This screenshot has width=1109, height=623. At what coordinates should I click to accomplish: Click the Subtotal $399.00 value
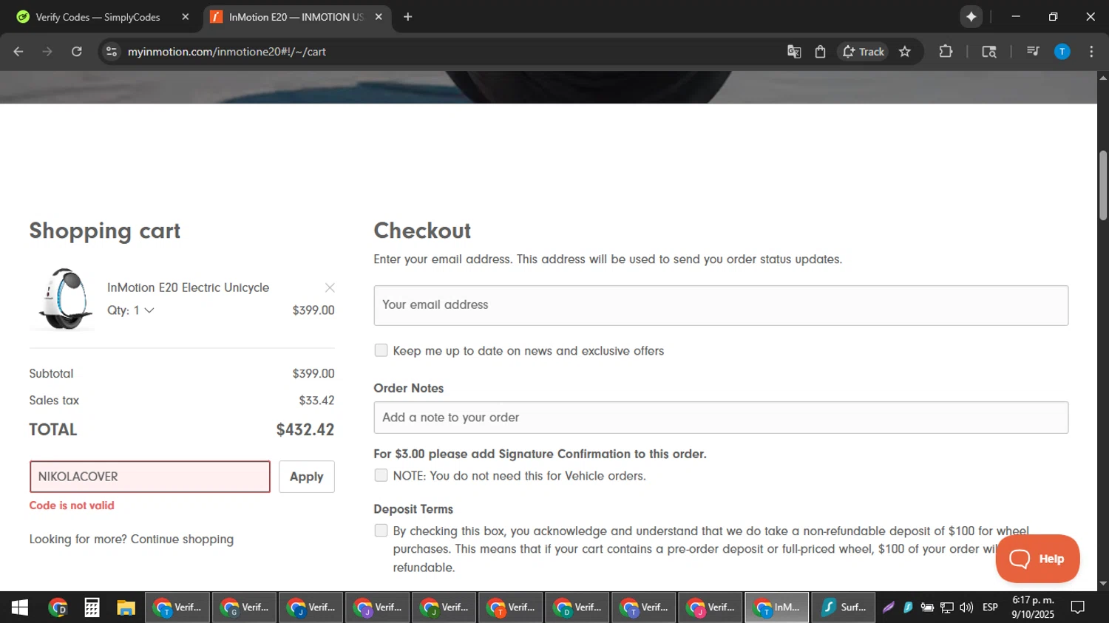point(313,374)
